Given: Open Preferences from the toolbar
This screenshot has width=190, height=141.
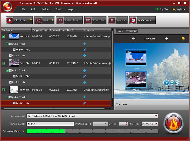Looking at the screenshot, I should [x=142, y=20].
